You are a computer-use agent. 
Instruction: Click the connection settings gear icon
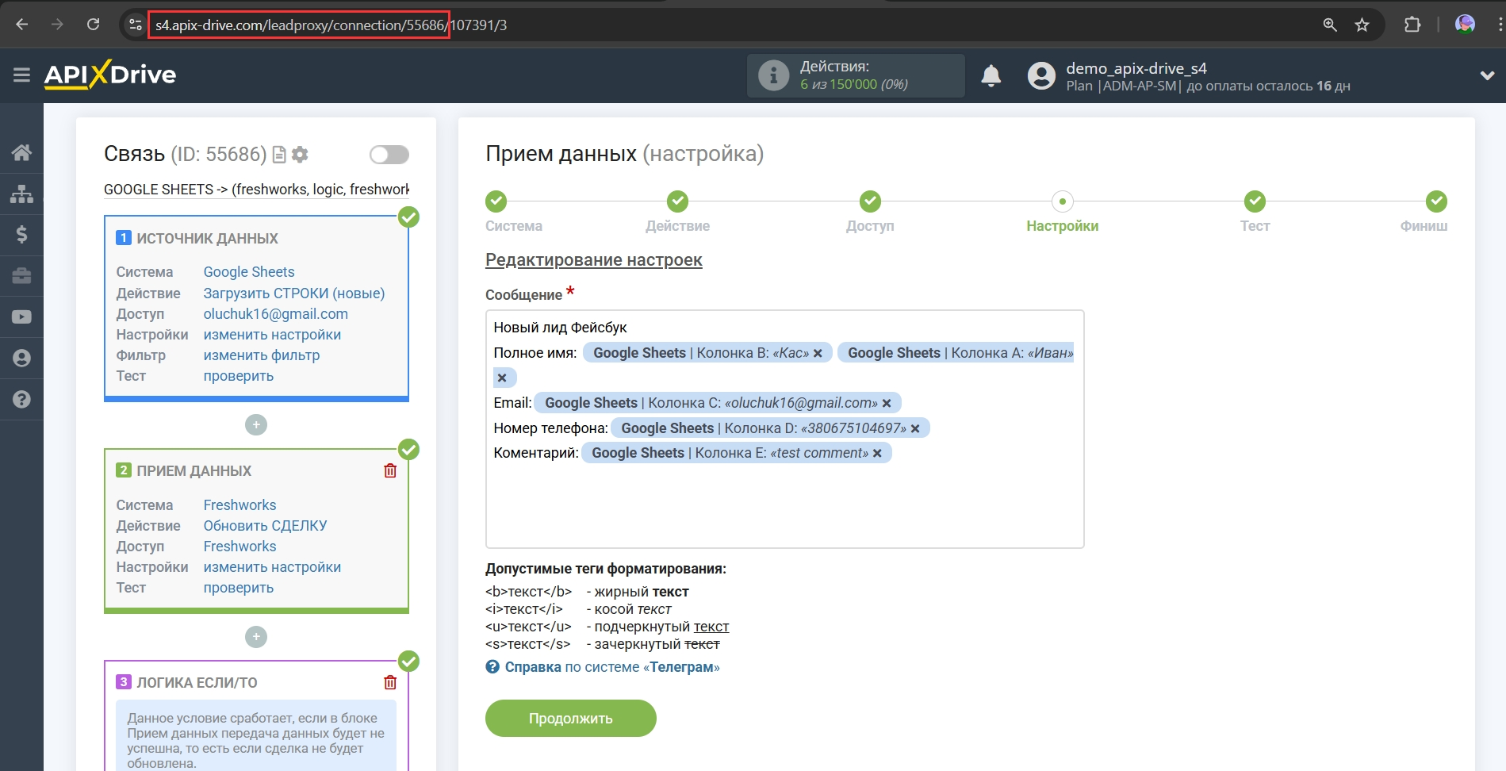pos(300,155)
